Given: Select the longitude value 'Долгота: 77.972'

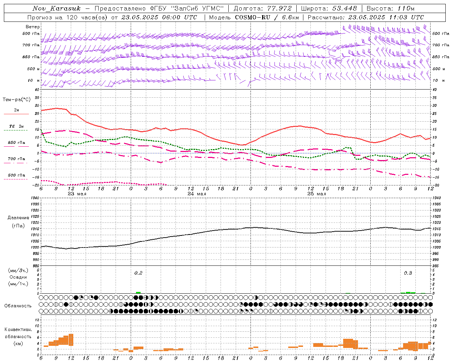Looking at the screenshot, I should (x=262, y=8).
